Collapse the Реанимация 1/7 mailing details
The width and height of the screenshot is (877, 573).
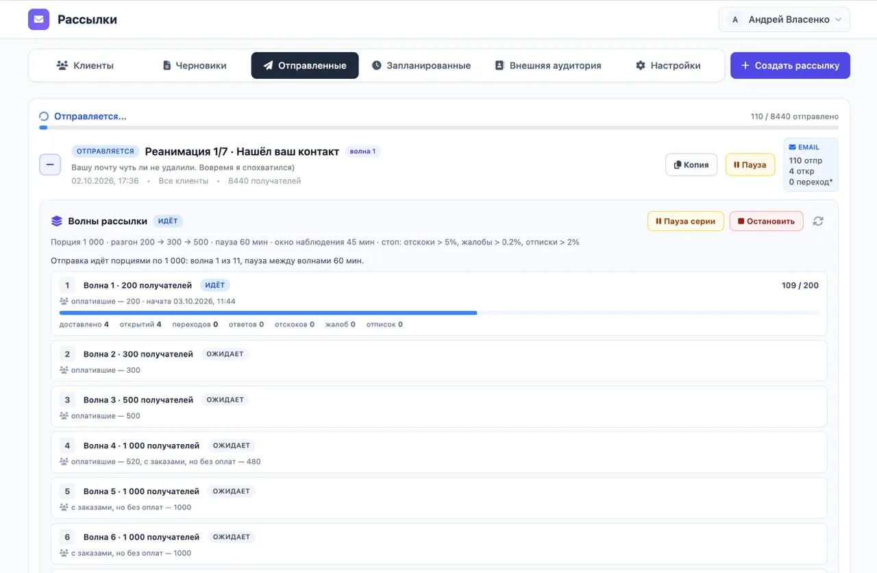[50, 164]
